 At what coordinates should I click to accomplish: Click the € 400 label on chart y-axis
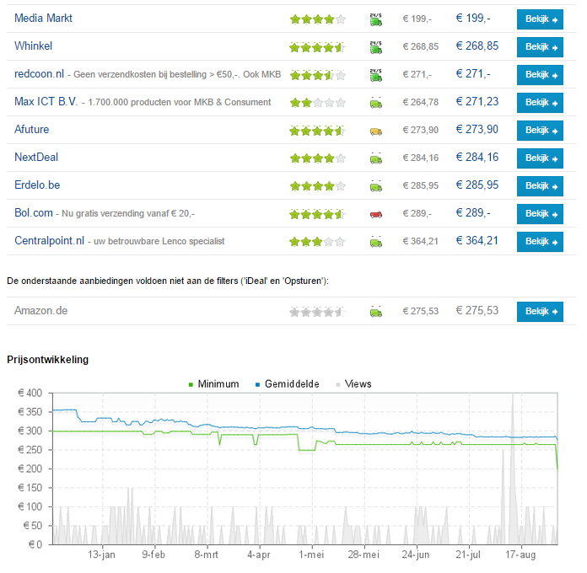coord(30,393)
